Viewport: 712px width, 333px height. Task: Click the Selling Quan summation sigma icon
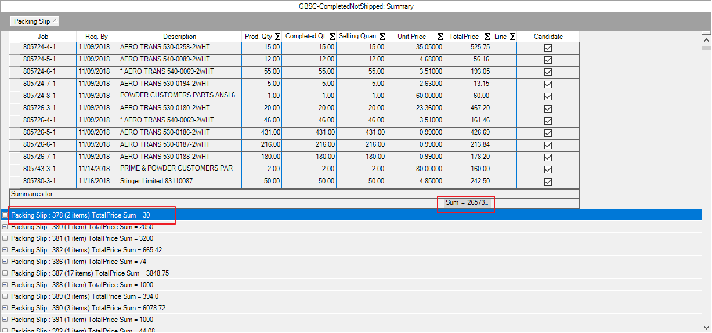point(382,37)
